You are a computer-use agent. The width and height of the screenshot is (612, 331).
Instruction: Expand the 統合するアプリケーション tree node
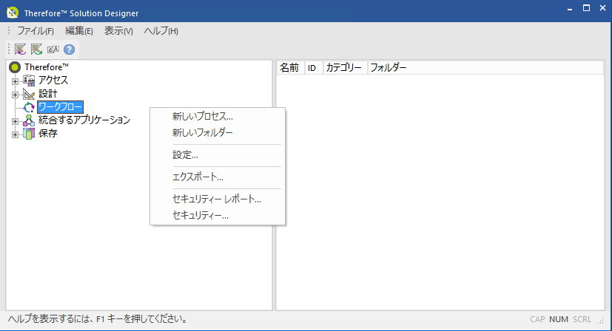[x=15, y=121]
